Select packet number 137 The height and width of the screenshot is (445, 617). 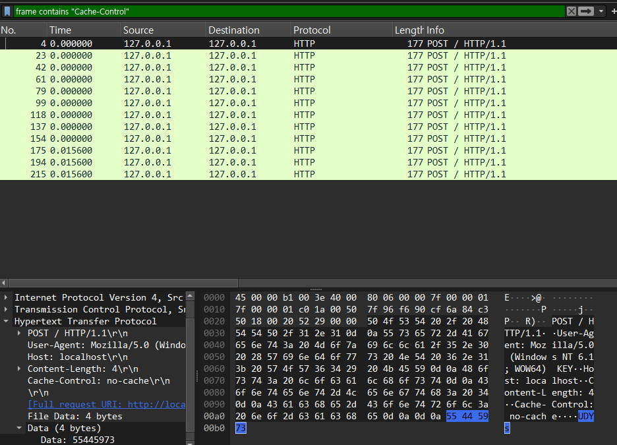click(308, 127)
